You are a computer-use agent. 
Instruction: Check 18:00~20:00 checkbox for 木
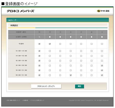pyautogui.click(x=81, y=65)
